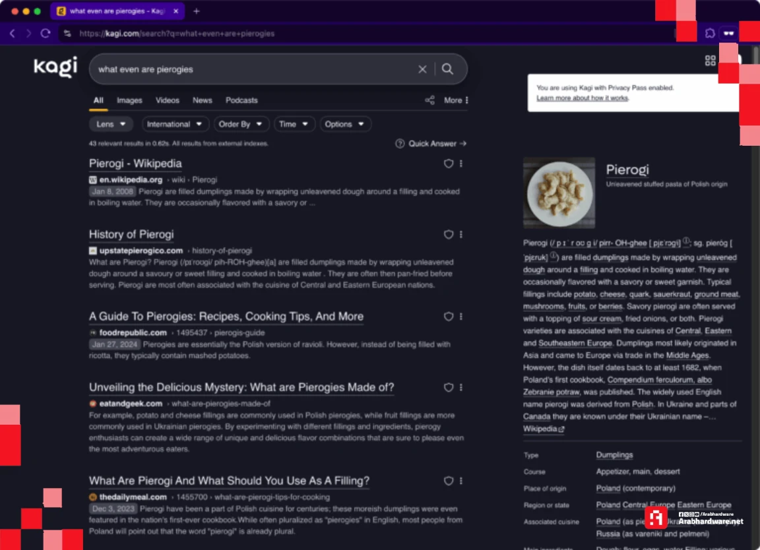Screen dimensions: 760x550
Task: Click 'Learn more about how it works' link
Action: (583, 98)
